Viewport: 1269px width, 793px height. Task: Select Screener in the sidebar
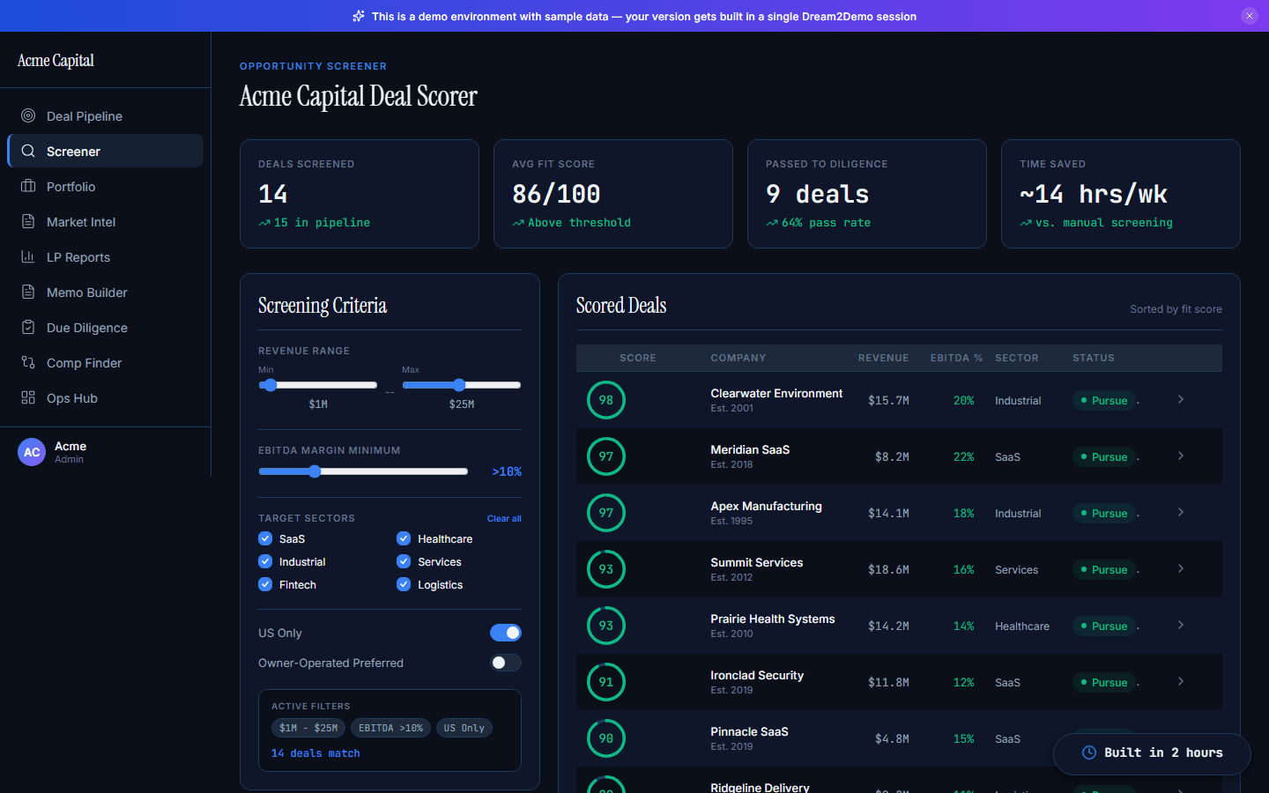[x=73, y=152]
